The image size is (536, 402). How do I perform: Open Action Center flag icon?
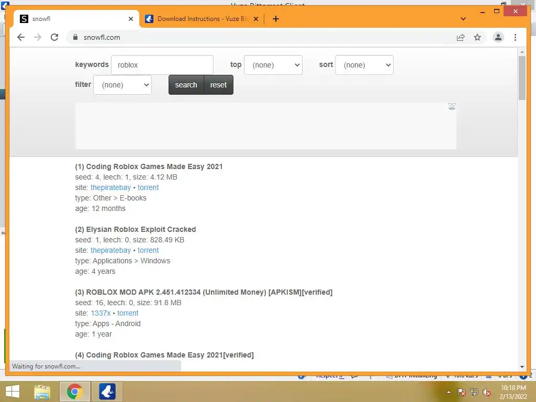pos(461,392)
